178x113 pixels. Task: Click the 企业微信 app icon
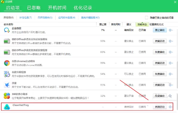coord(7,30)
